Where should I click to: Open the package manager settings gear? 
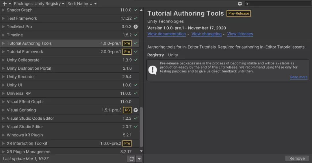[x=240, y=3]
